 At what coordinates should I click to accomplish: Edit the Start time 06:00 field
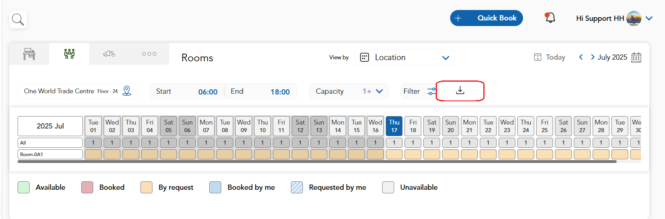click(187, 91)
